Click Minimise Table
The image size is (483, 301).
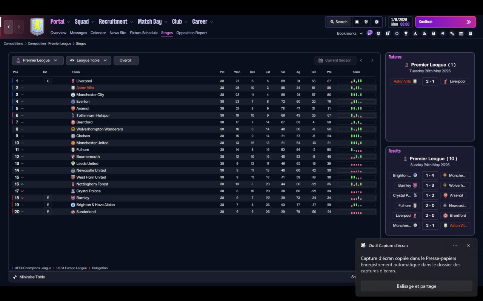pyautogui.click(x=29, y=277)
